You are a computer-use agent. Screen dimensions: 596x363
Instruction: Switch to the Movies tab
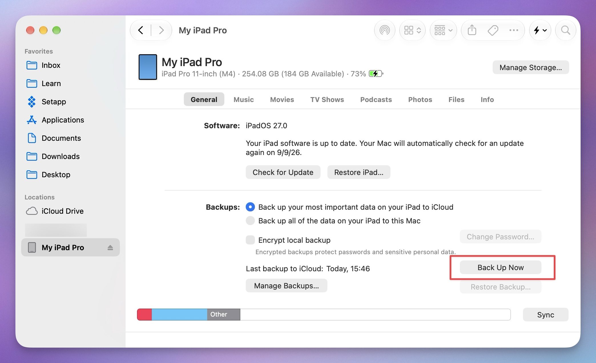282,99
